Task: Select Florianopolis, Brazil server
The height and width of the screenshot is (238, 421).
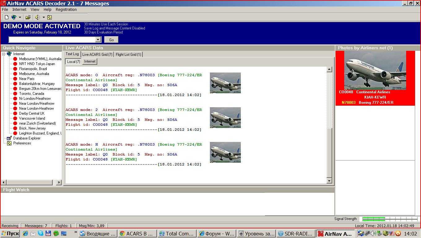Action: pyautogui.click(x=33, y=69)
